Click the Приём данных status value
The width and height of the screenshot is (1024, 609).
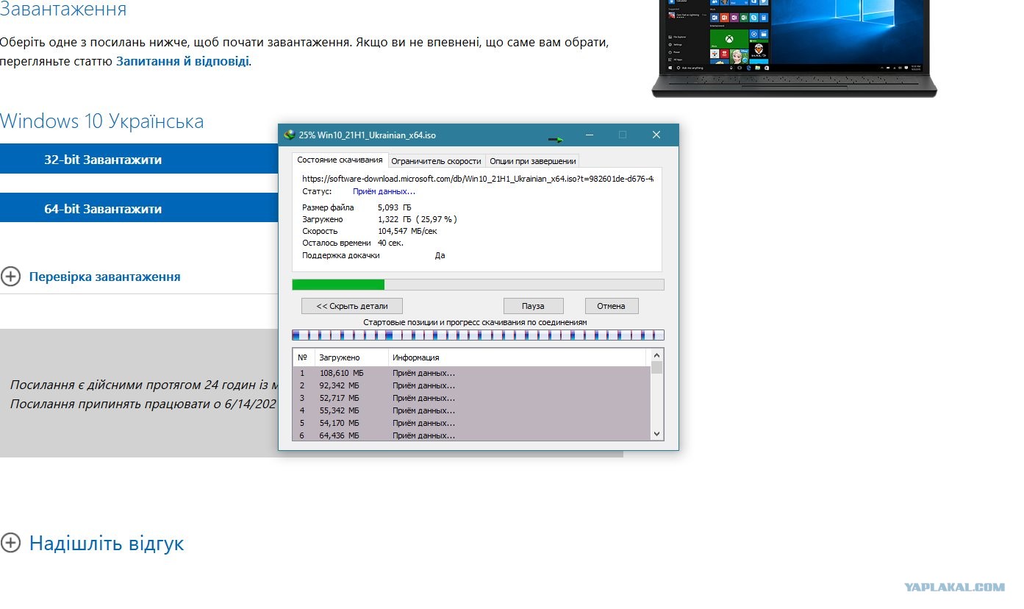[384, 191]
